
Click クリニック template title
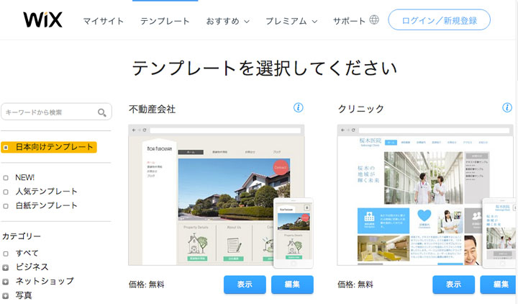pyautogui.click(x=360, y=109)
